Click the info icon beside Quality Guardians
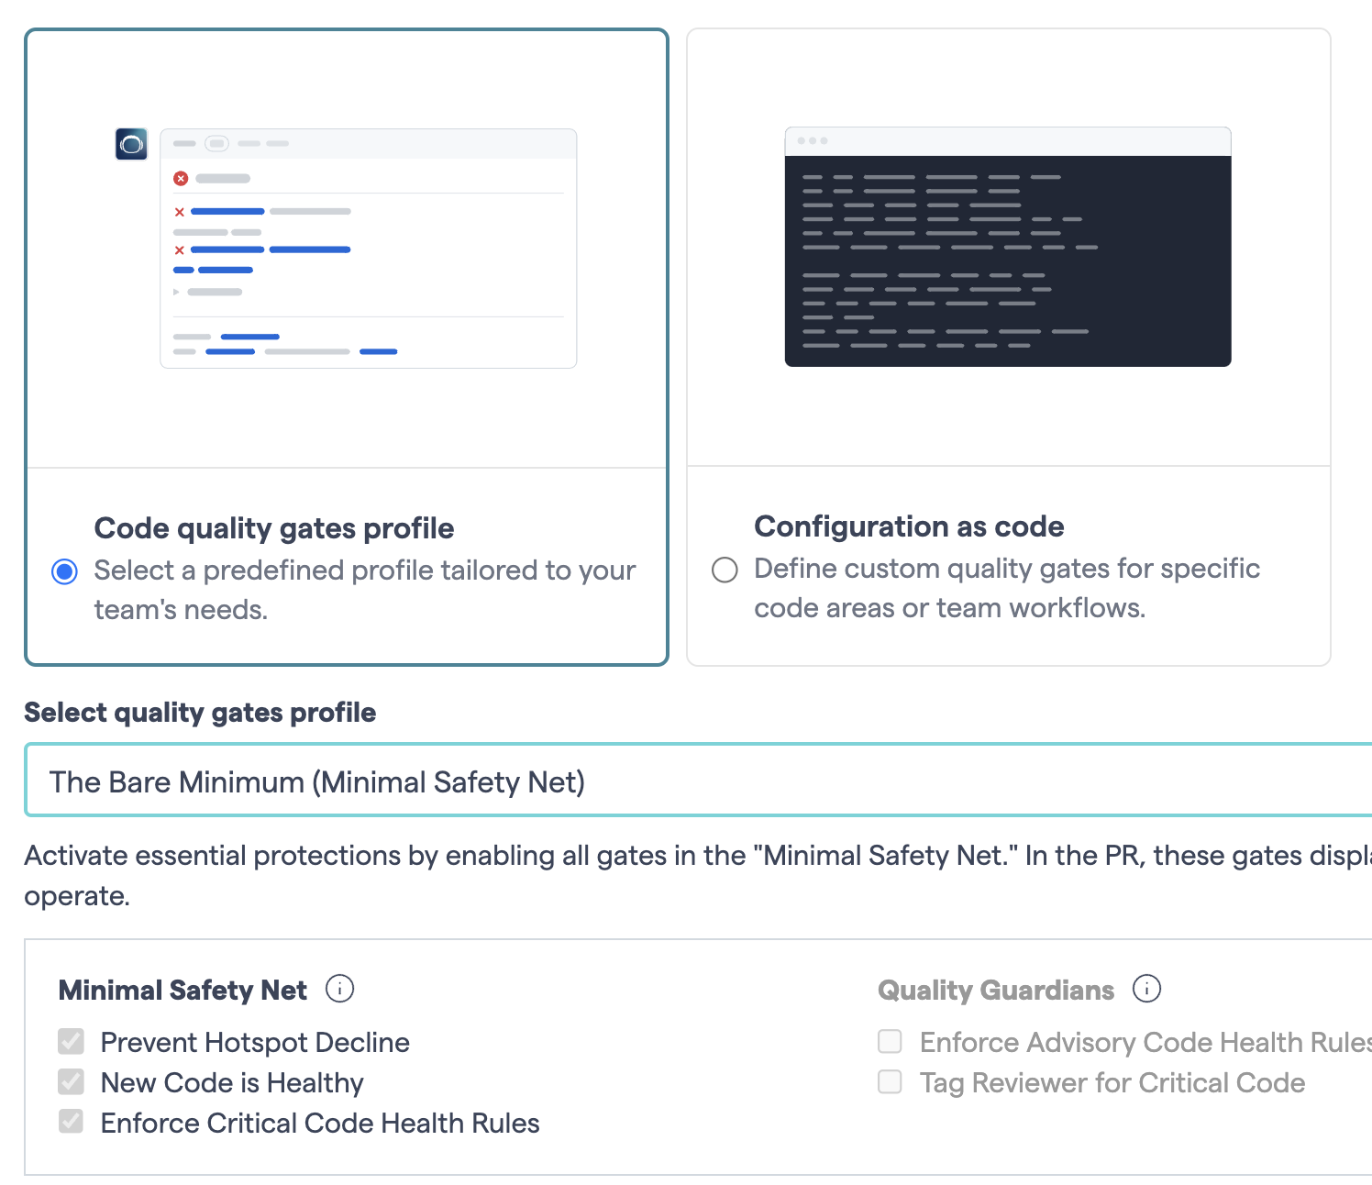 click(x=1146, y=989)
